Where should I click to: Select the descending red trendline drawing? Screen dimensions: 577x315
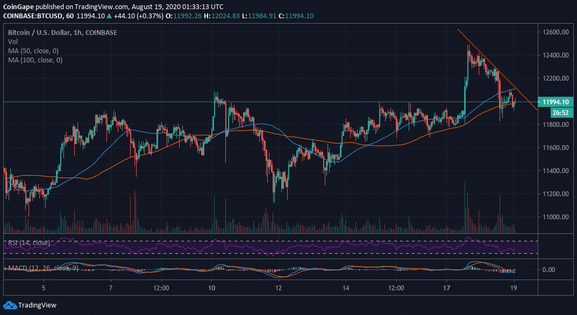coord(497,69)
